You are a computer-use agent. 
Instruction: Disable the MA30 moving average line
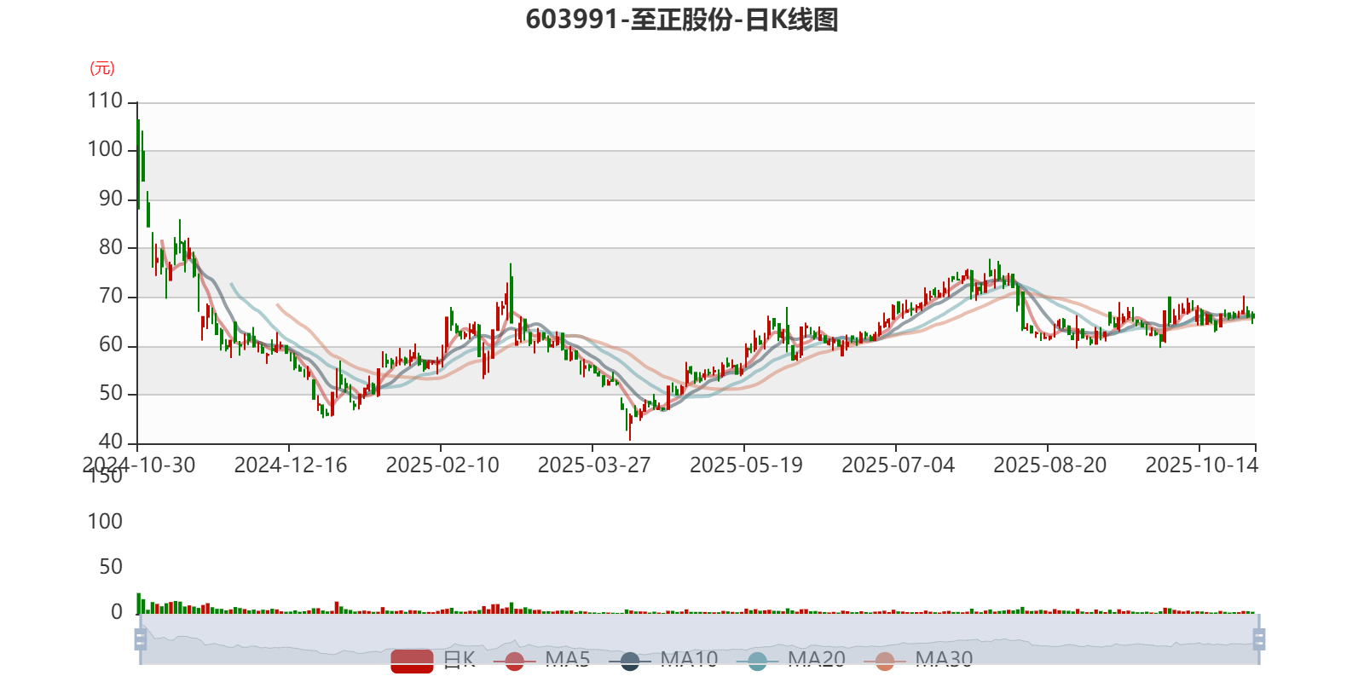click(x=918, y=660)
